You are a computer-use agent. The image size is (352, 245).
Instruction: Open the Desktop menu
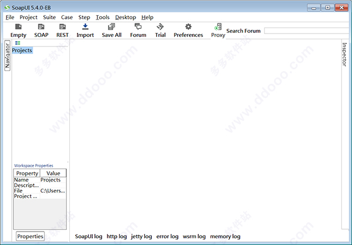[x=126, y=17]
